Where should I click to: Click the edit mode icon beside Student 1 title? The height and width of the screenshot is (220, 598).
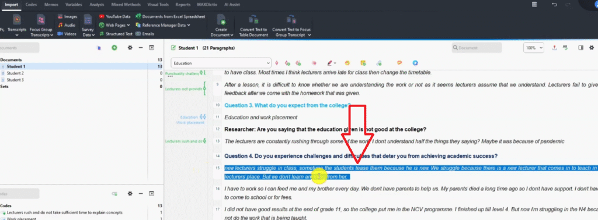point(174,48)
